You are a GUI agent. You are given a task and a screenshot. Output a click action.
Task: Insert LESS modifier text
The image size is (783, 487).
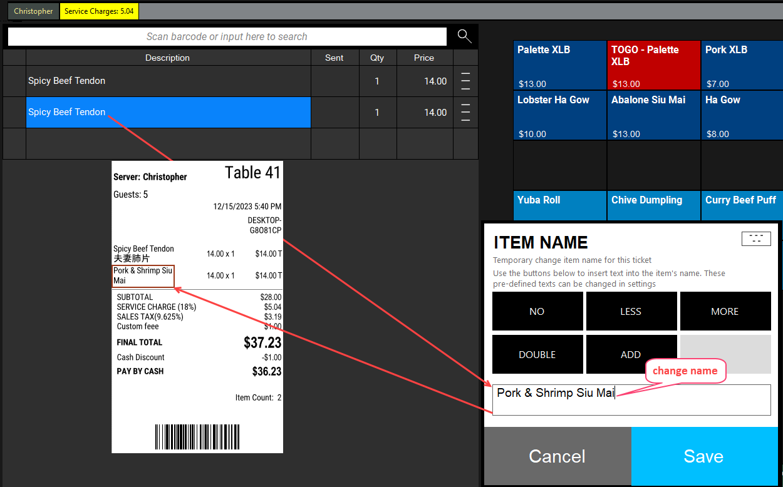coord(631,311)
